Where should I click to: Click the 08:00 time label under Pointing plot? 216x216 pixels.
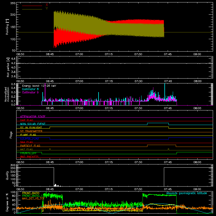click(x=197, y=54)
